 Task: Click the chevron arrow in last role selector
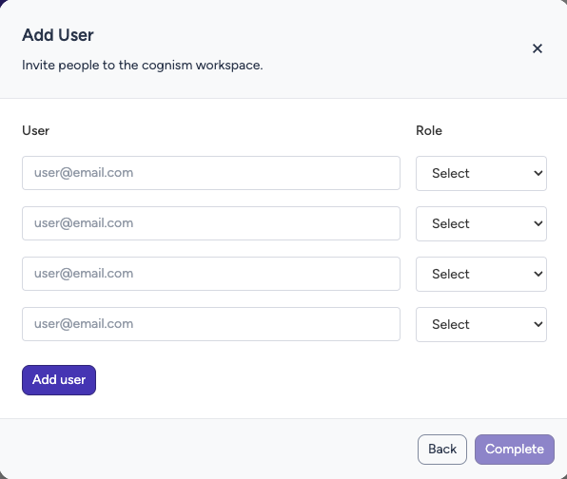[538, 324]
